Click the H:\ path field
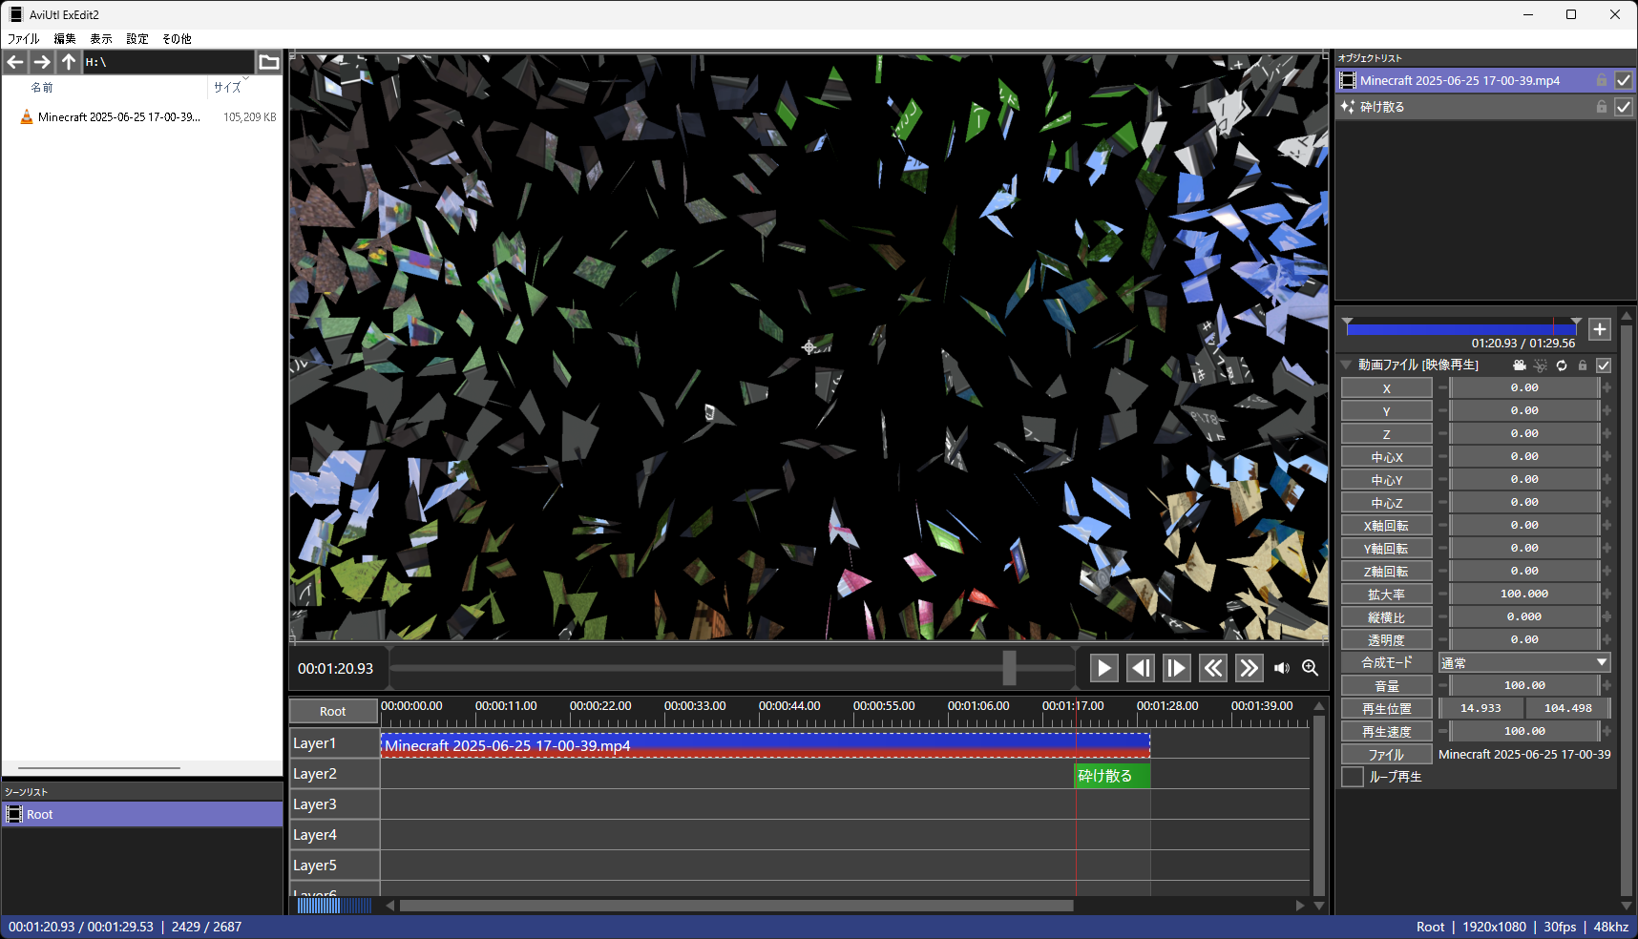1638x939 pixels. [168, 62]
